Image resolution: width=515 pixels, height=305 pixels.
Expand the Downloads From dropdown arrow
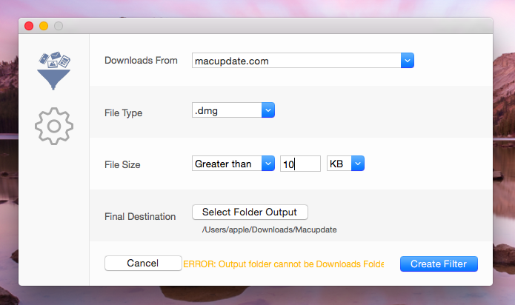(x=408, y=61)
